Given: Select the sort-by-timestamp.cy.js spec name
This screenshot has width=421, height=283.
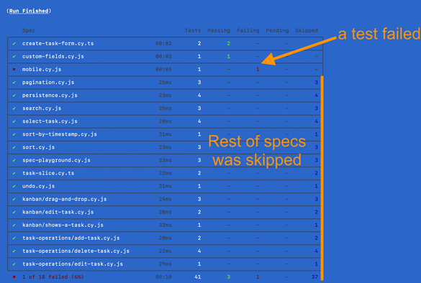Looking at the screenshot, I should [60, 134].
